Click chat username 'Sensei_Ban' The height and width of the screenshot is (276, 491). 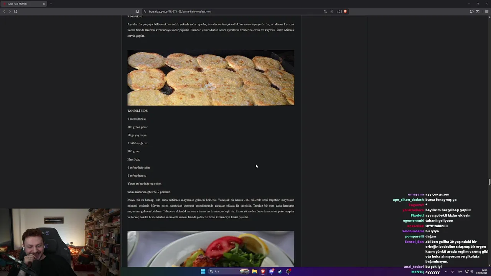pyautogui.click(x=414, y=242)
